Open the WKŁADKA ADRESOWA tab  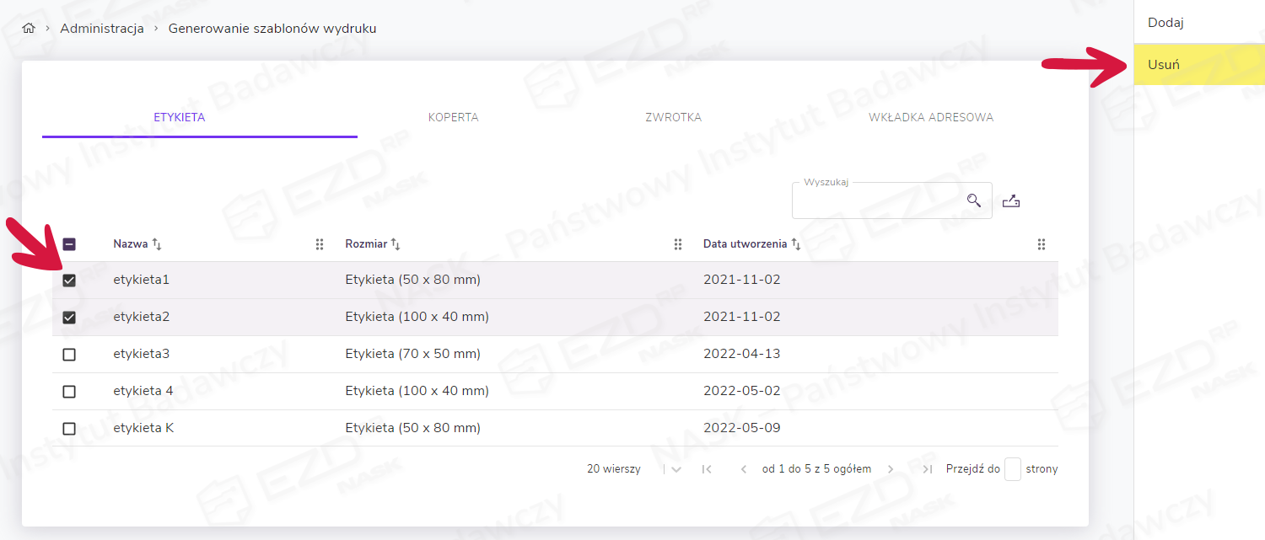click(931, 117)
